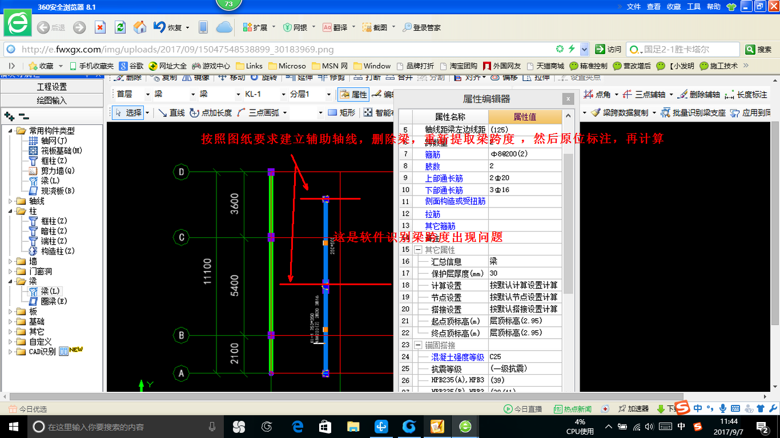
Task: Click the 属性 properties toolbar button
Action: click(x=353, y=94)
